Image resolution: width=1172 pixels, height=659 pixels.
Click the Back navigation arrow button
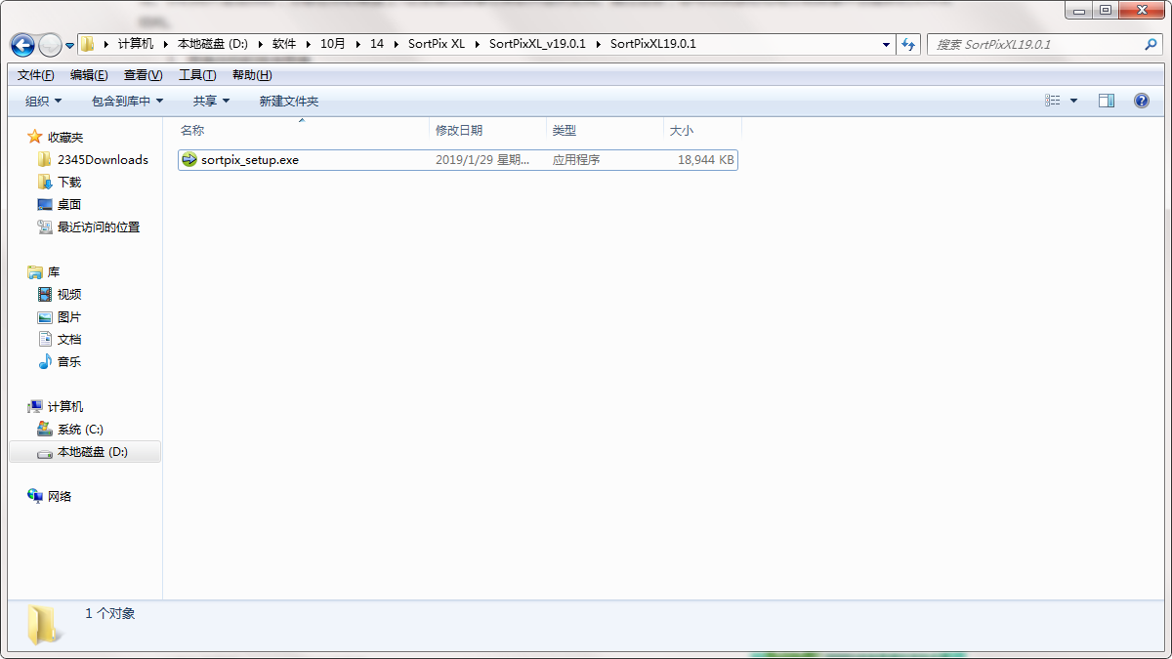pos(22,45)
